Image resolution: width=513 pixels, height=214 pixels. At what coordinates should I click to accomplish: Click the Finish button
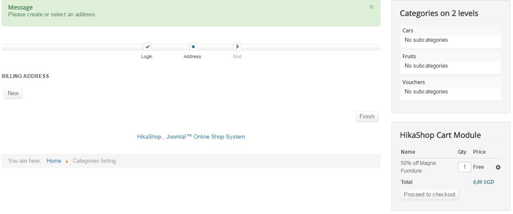tap(367, 117)
